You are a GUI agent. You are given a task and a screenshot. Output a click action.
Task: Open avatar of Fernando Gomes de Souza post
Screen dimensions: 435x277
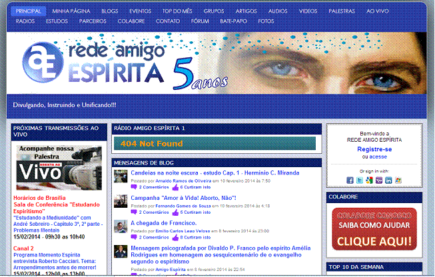(121, 201)
